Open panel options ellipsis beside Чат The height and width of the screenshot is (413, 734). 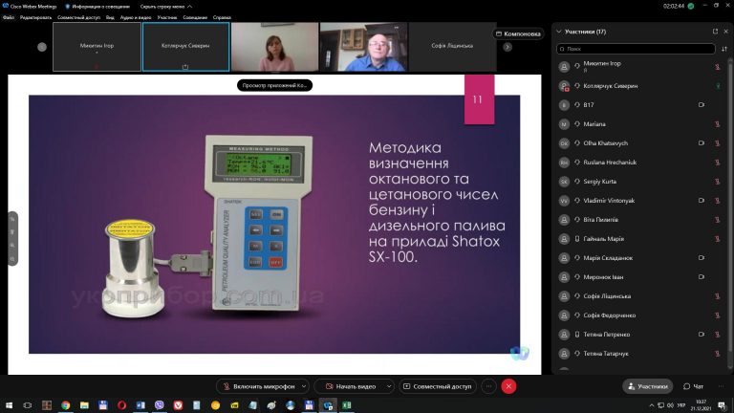(722, 386)
